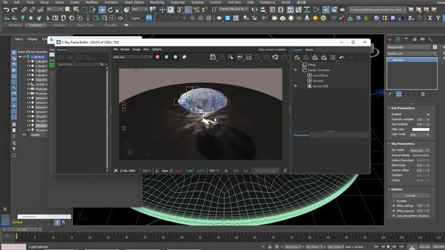Open the Rendering menu in main menu bar

(x=157, y=2)
